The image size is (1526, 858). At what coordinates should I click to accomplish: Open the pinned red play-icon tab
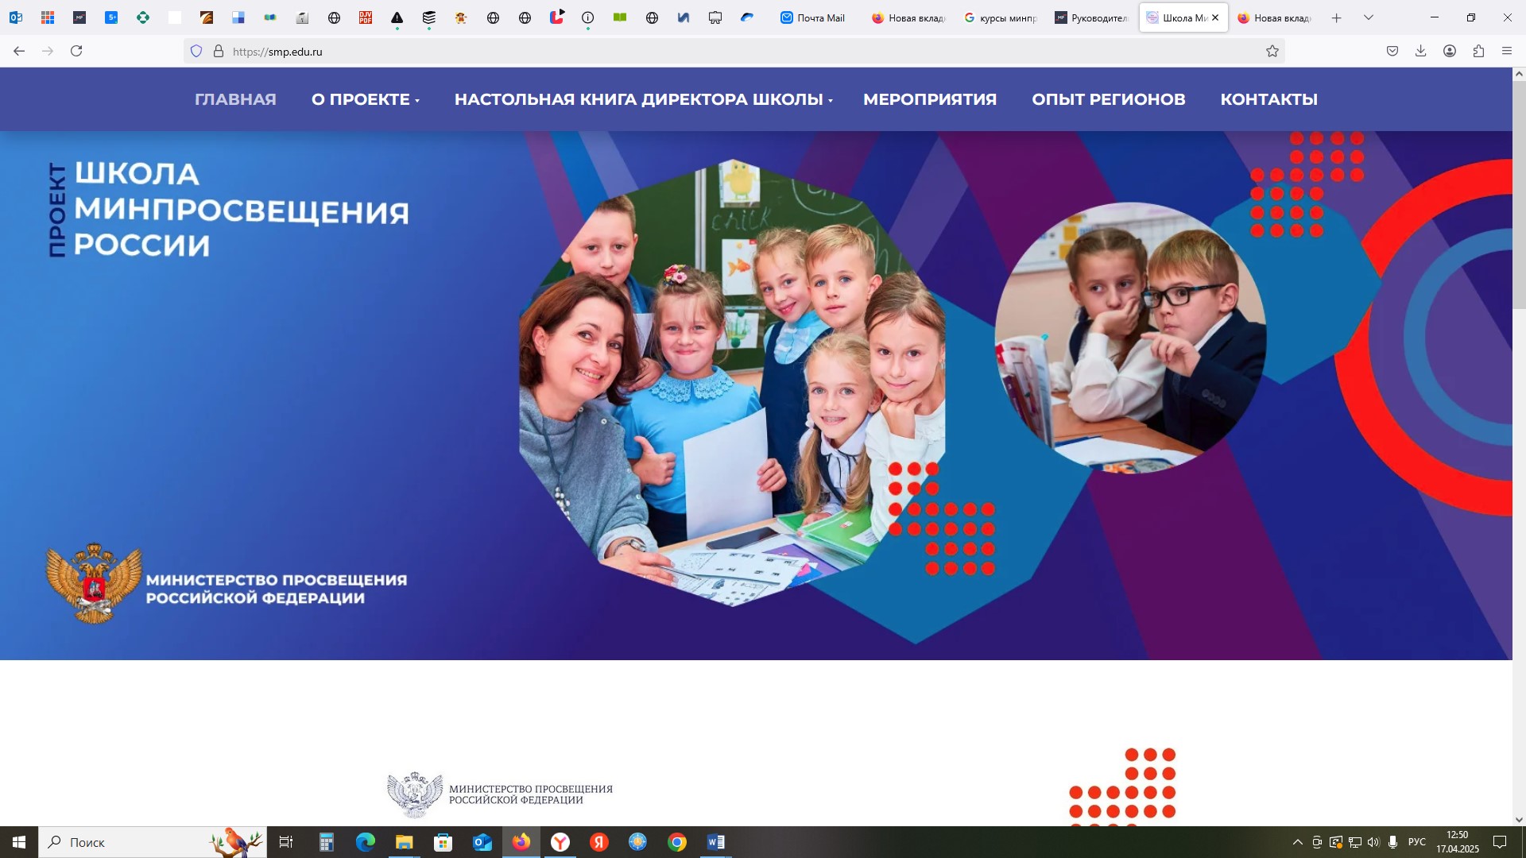[x=556, y=17]
